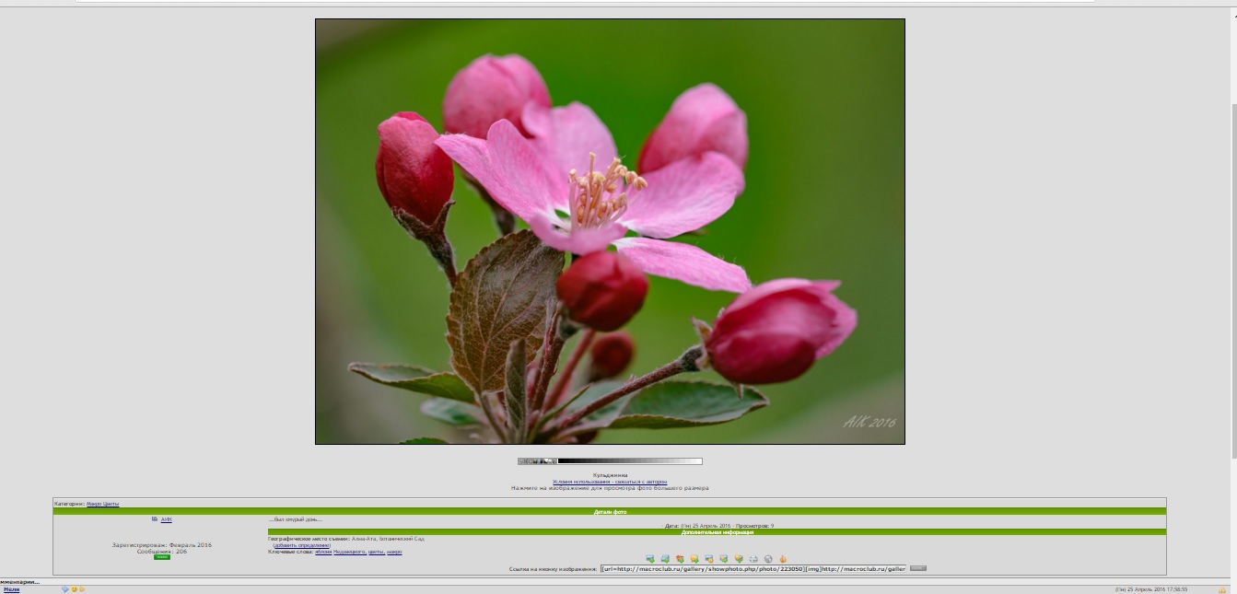
Task: Click the orange flame icon in the action row
Action: [783, 559]
